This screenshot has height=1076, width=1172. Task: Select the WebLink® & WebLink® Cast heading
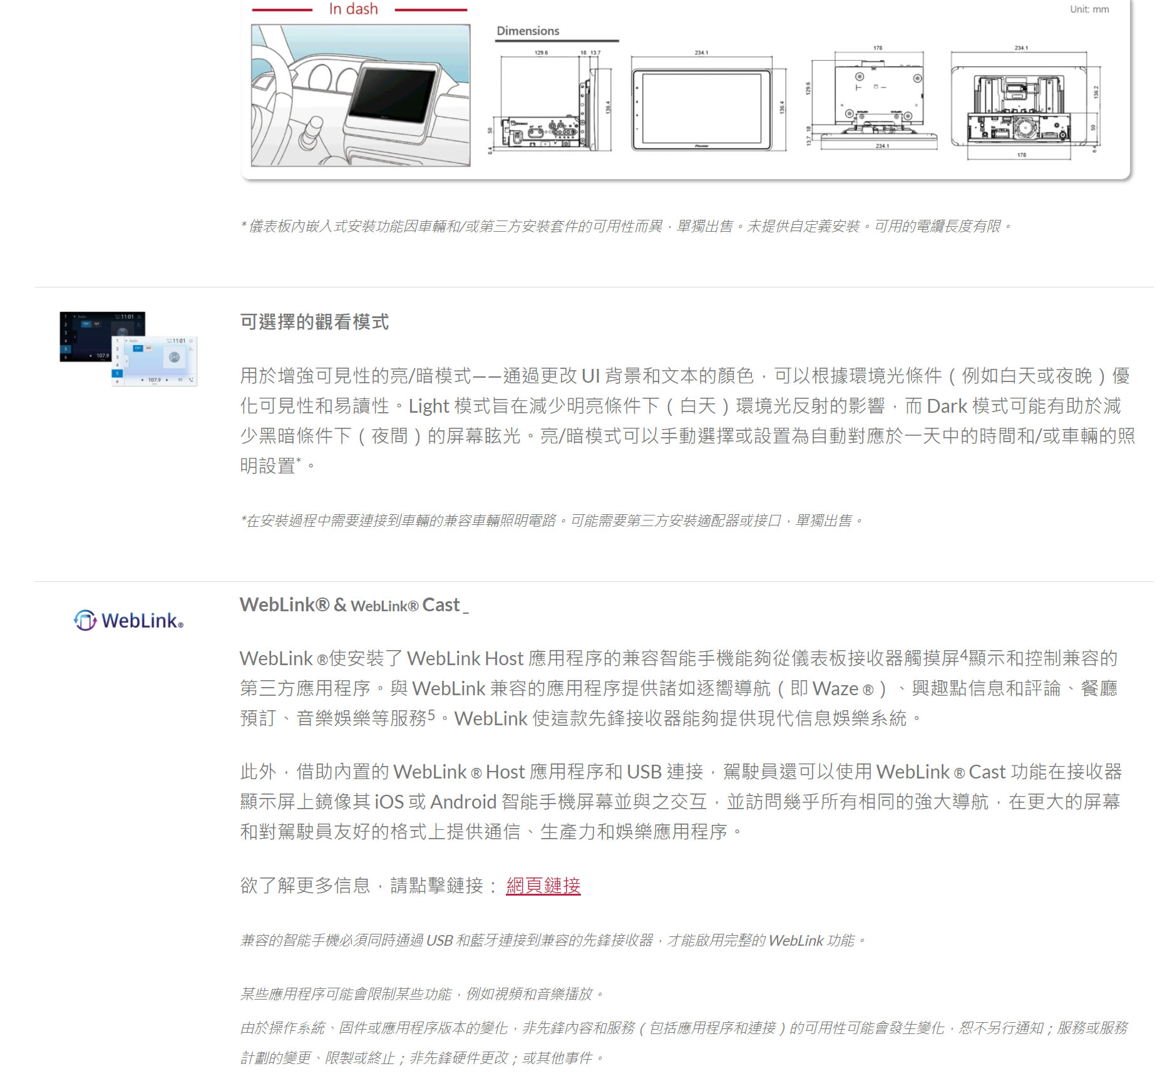(354, 605)
